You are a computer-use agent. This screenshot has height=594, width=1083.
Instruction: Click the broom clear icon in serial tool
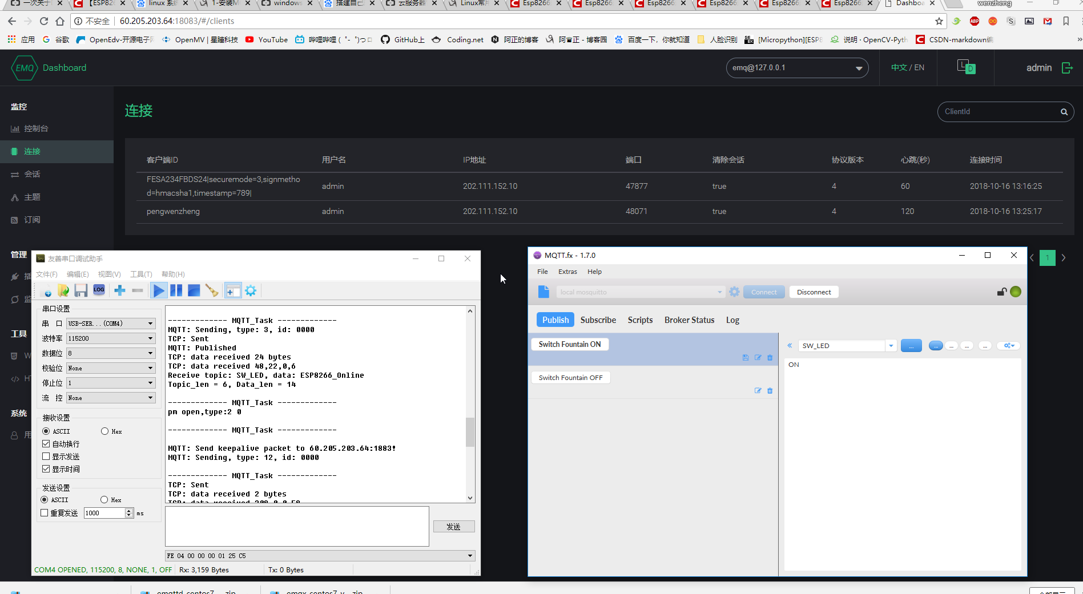click(x=212, y=291)
